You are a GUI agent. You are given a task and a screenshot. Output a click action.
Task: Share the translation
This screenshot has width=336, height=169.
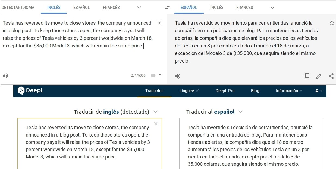[331, 76]
